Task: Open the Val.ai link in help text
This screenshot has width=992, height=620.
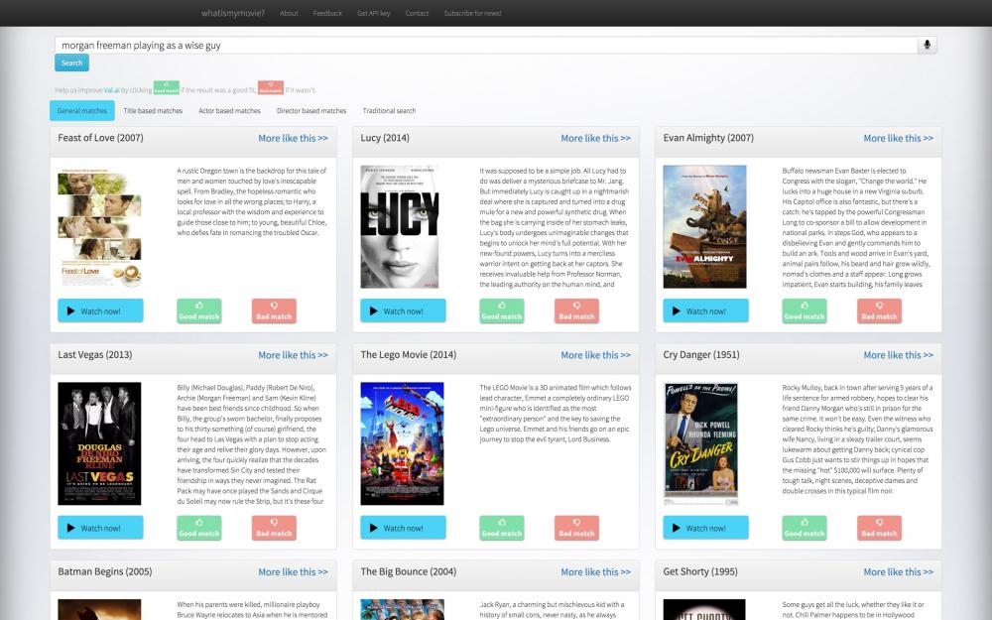Action: (x=111, y=90)
